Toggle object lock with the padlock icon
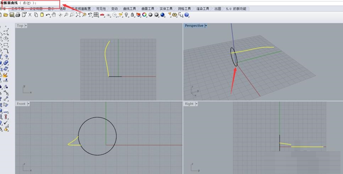The width and height of the screenshot is (343, 174). (x=132, y=15)
